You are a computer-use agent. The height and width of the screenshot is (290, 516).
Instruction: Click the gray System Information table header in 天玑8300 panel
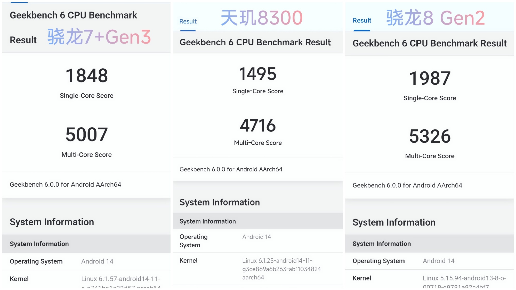[258, 221]
